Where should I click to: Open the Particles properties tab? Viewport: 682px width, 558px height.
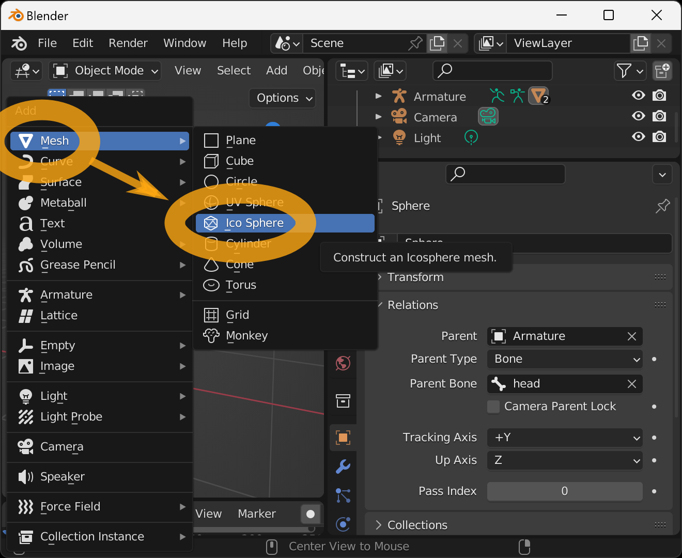(x=343, y=495)
